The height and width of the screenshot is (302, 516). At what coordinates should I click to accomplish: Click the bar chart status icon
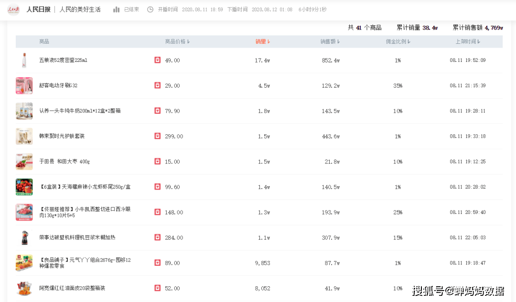116,10
